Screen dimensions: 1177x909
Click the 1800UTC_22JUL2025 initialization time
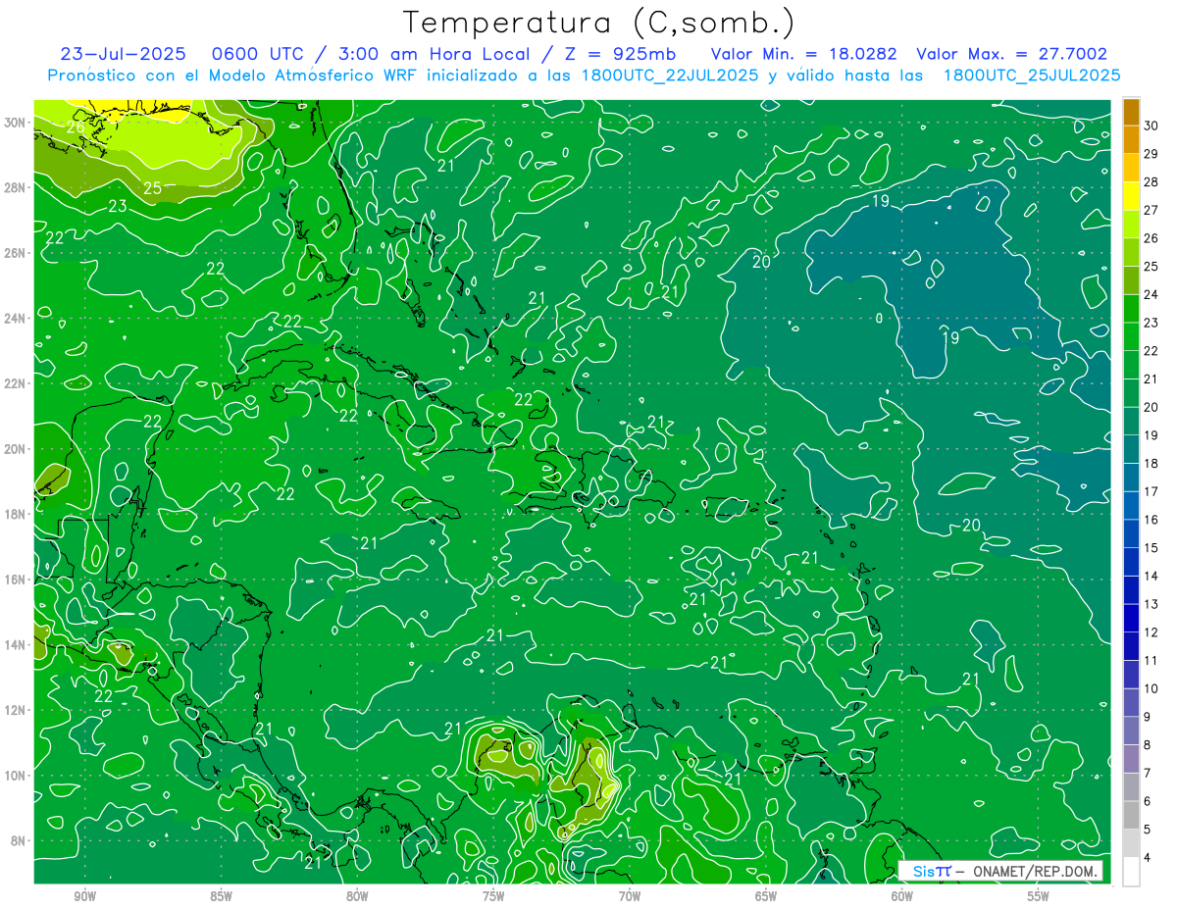pos(669,75)
